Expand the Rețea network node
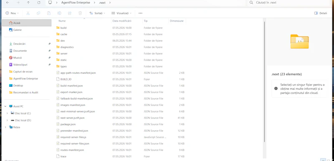 pos(5,127)
